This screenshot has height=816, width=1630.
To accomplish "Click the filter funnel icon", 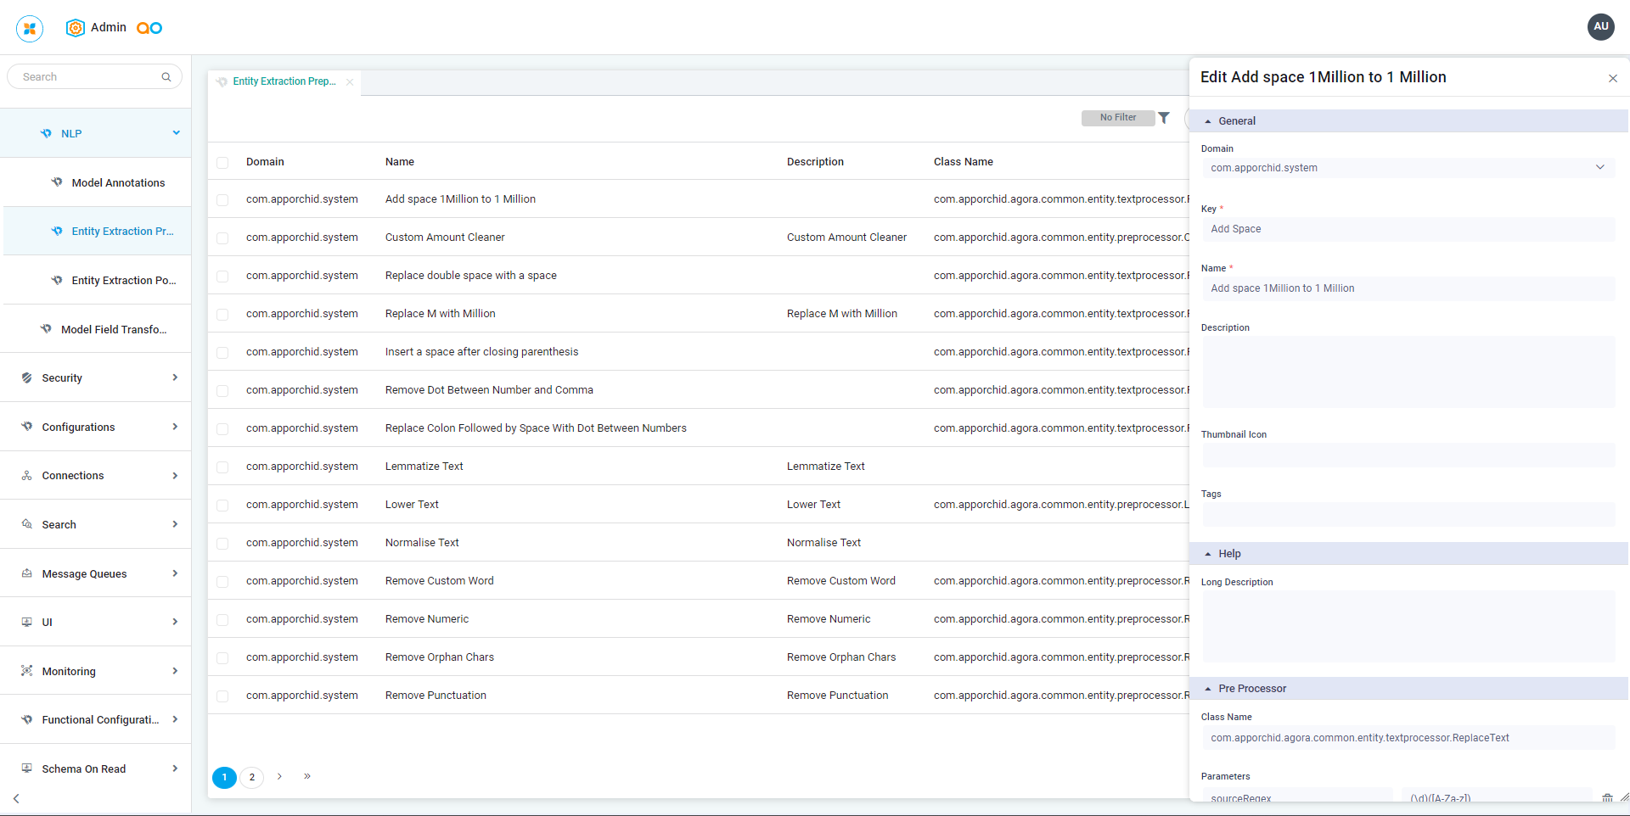I will click(1164, 118).
